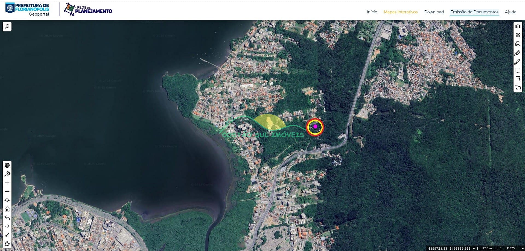Open the layers panel
Viewport: 525px width, 251px height.
[x=518, y=26]
